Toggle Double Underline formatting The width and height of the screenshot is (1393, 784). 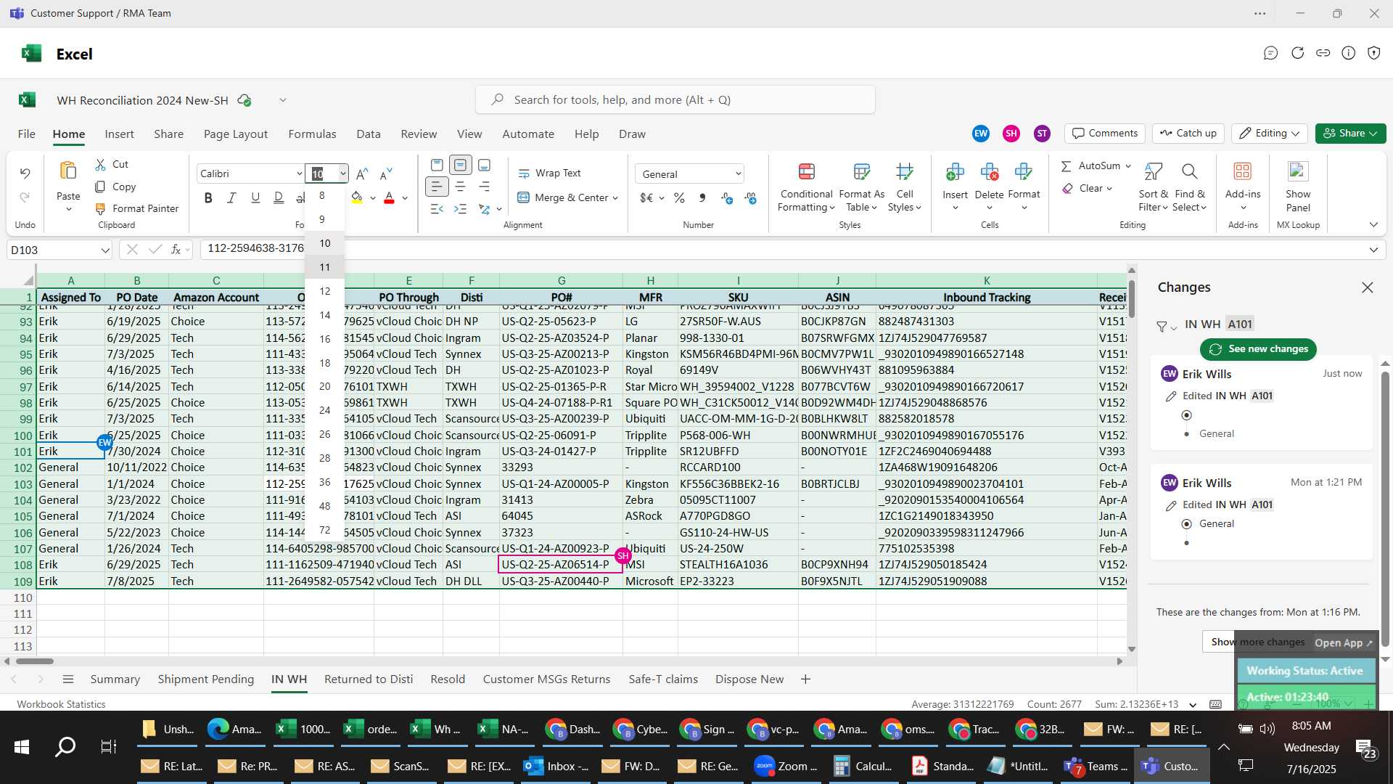278,198
